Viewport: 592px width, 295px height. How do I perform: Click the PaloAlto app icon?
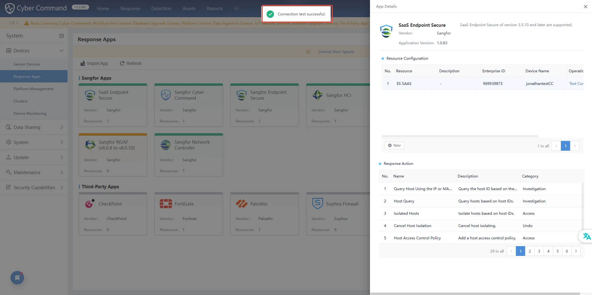(241, 204)
